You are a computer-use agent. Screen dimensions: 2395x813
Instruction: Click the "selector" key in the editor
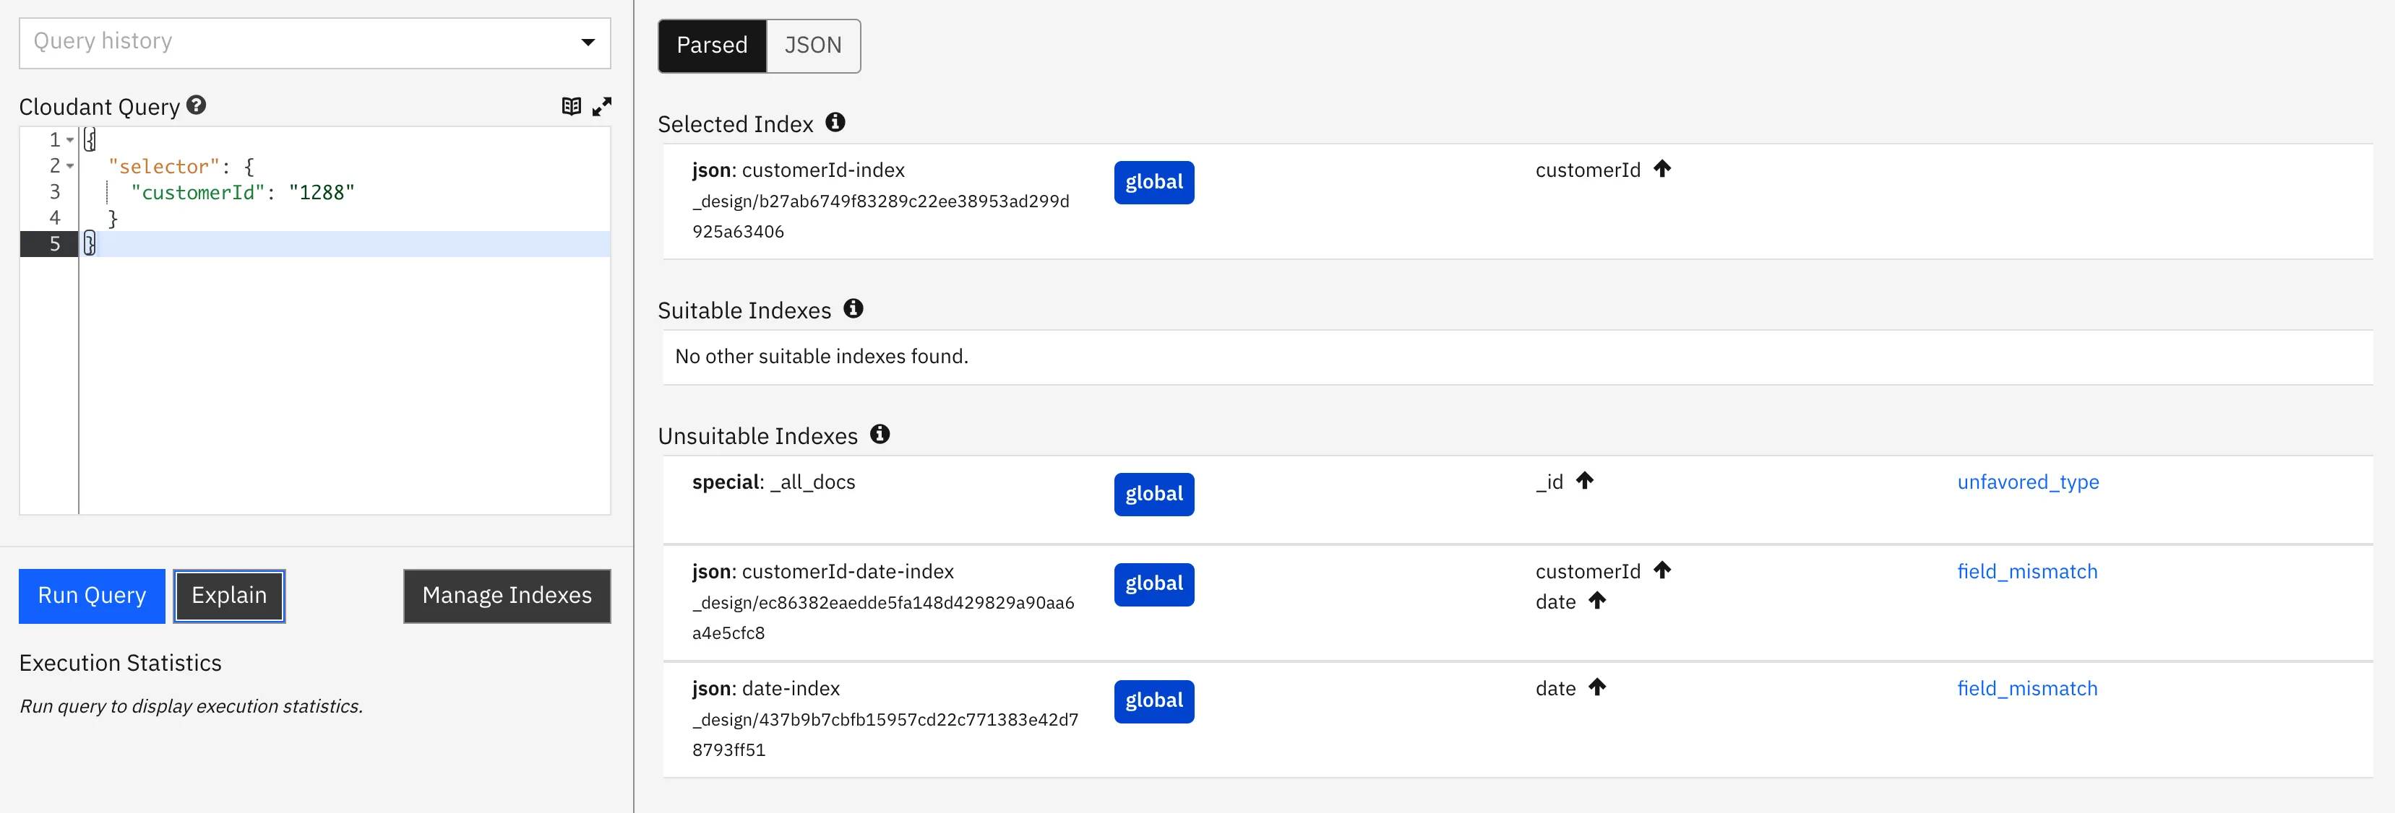tap(163, 166)
